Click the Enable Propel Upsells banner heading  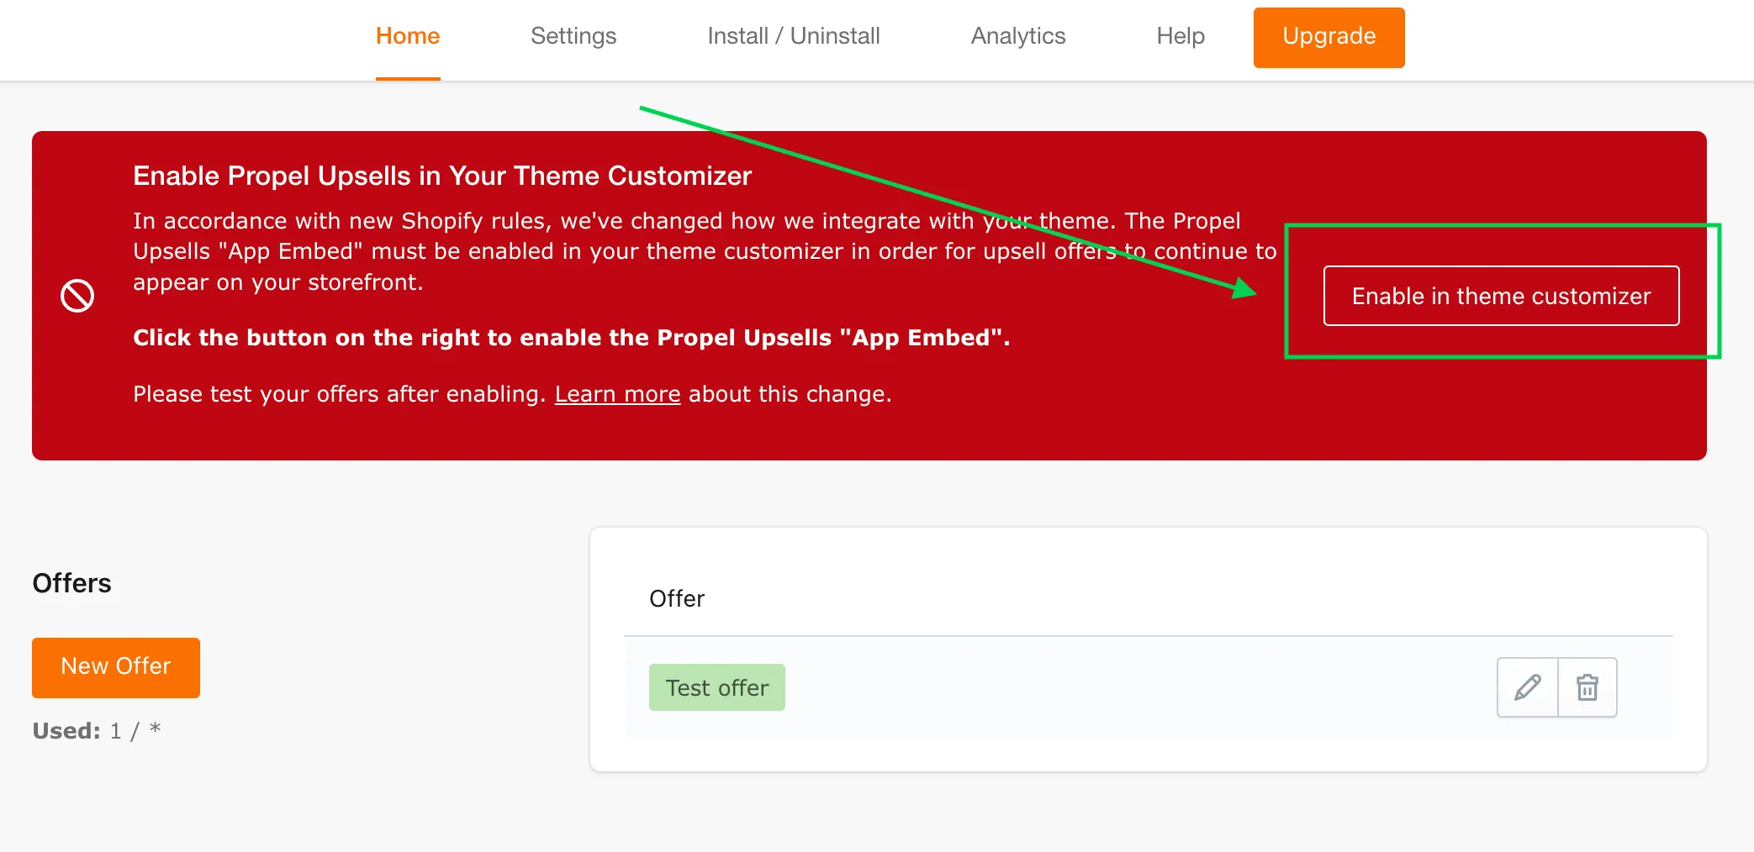[442, 176]
